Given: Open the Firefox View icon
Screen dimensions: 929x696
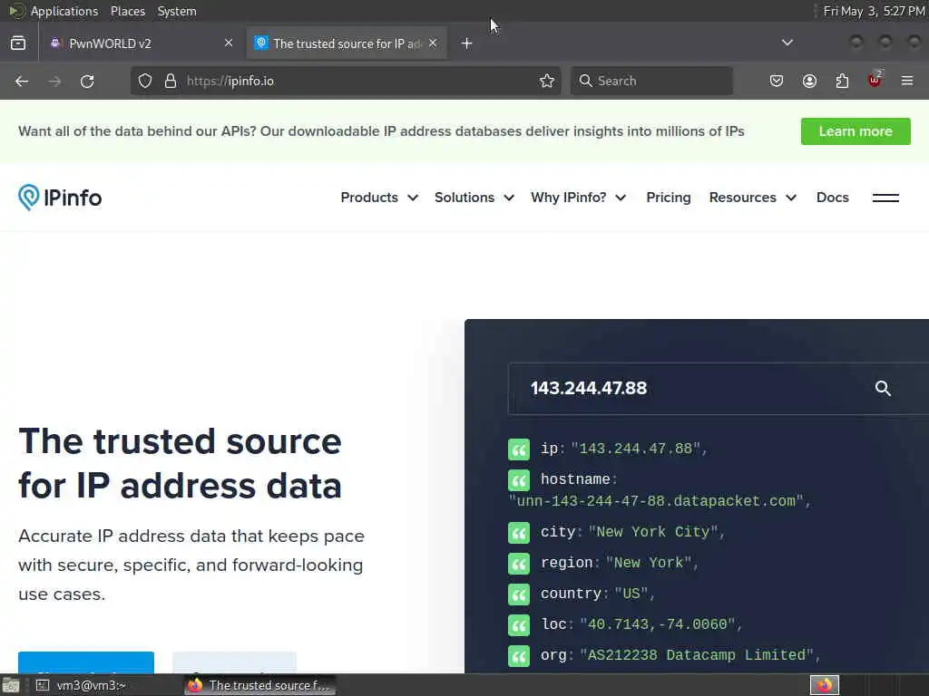Looking at the screenshot, I should click(18, 43).
